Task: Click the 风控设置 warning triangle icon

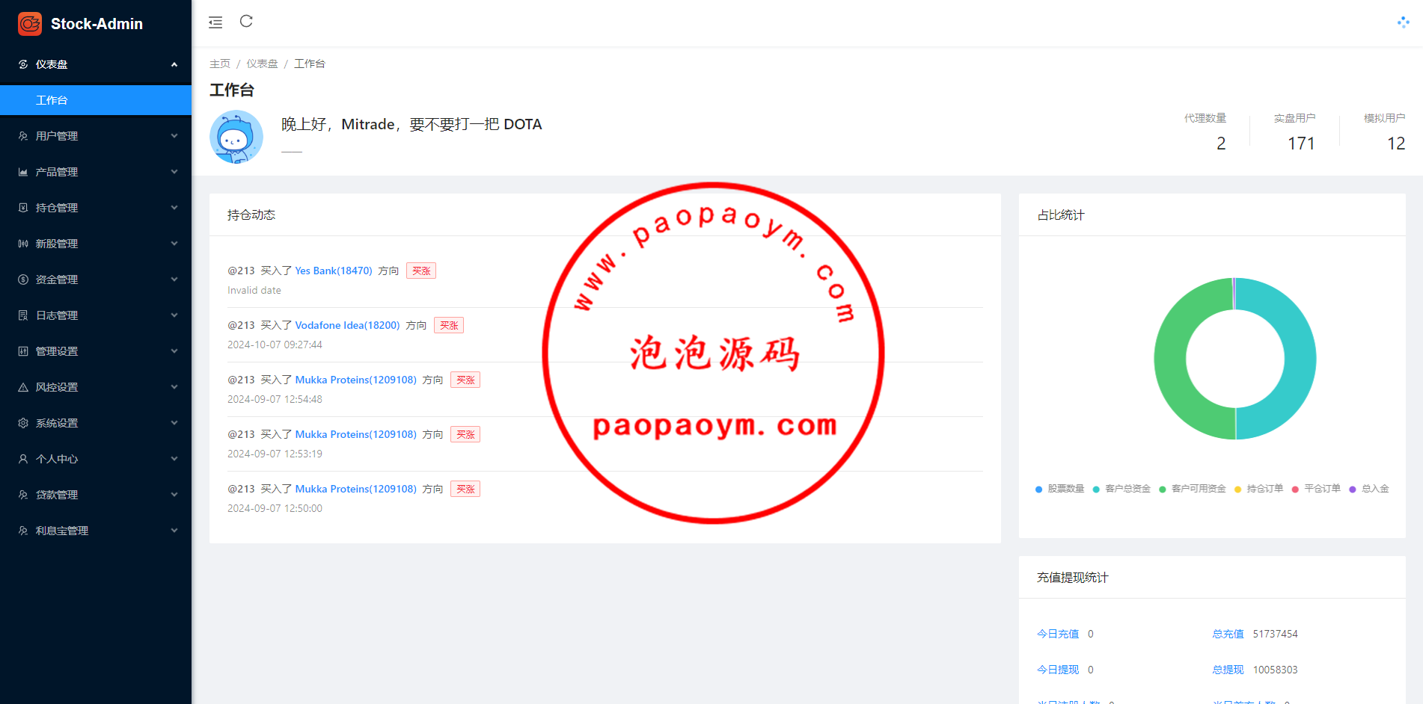Action: pos(23,387)
